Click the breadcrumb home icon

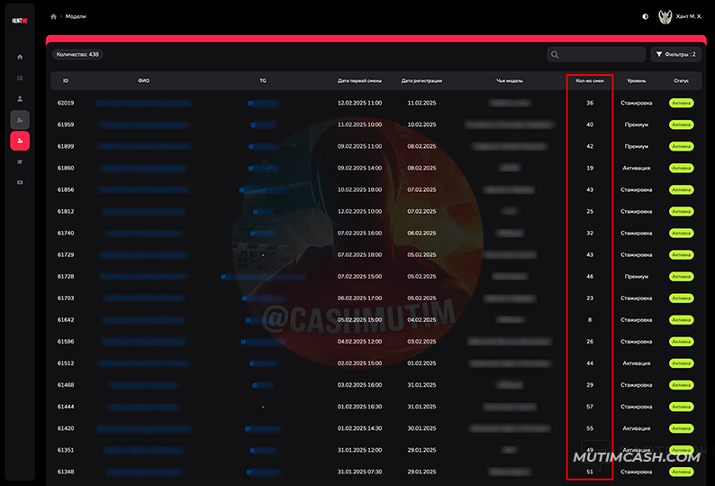click(54, 16)
